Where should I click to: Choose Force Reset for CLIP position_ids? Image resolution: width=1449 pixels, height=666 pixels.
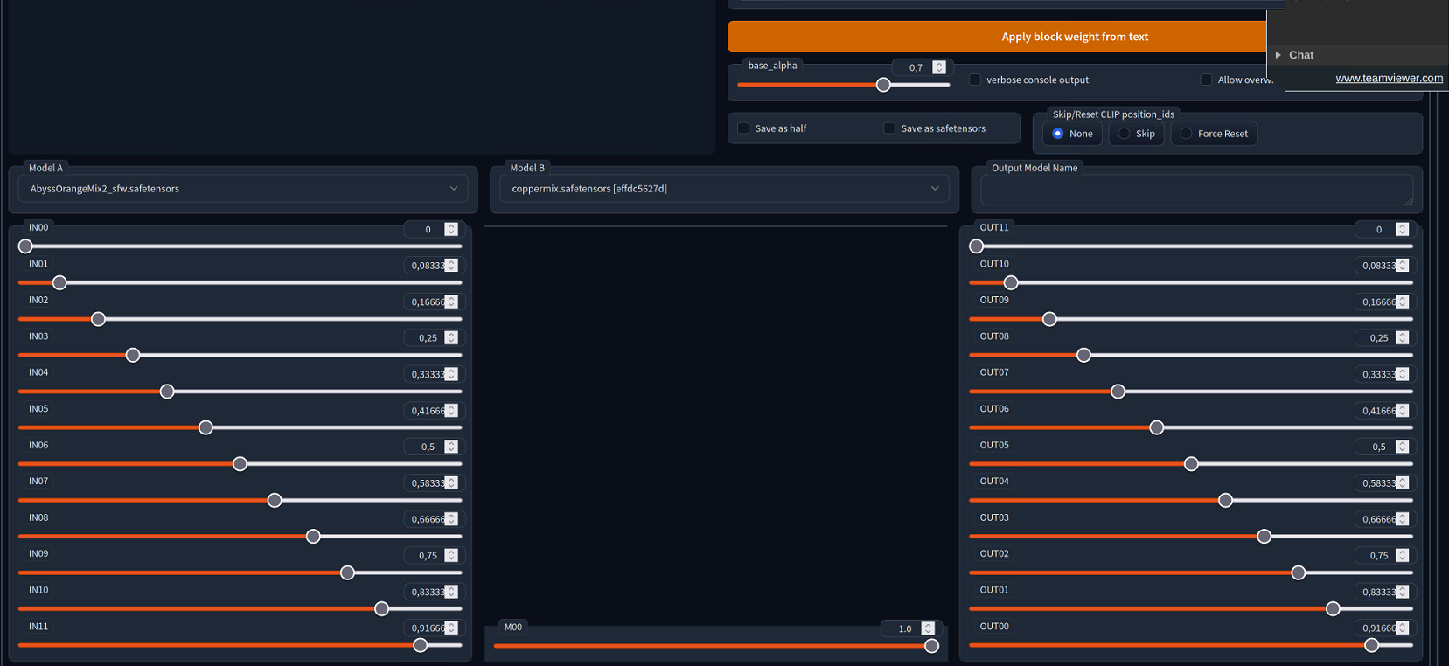(x=1187, y=134)
